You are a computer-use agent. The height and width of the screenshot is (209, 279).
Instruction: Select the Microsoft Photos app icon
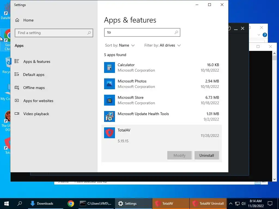[x=110, y=84]
